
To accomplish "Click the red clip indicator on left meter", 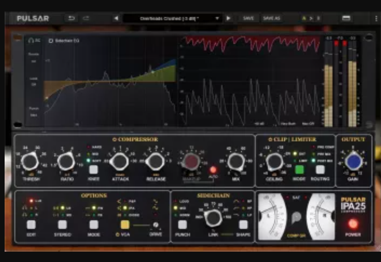I will pos(336,43).
